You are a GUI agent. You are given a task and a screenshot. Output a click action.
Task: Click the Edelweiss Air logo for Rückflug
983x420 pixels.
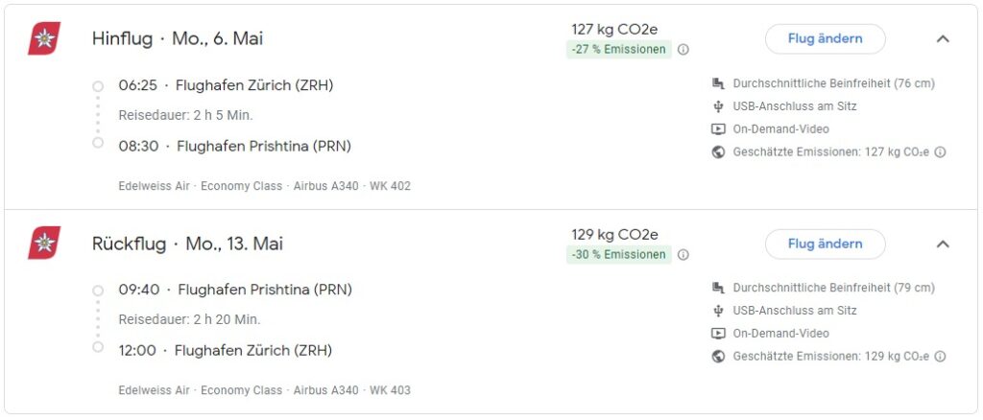(x=44, y=244)
